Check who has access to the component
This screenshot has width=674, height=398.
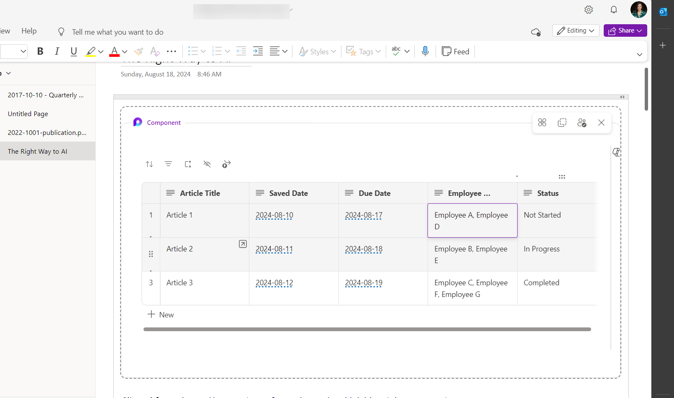(x=582, y=122)
